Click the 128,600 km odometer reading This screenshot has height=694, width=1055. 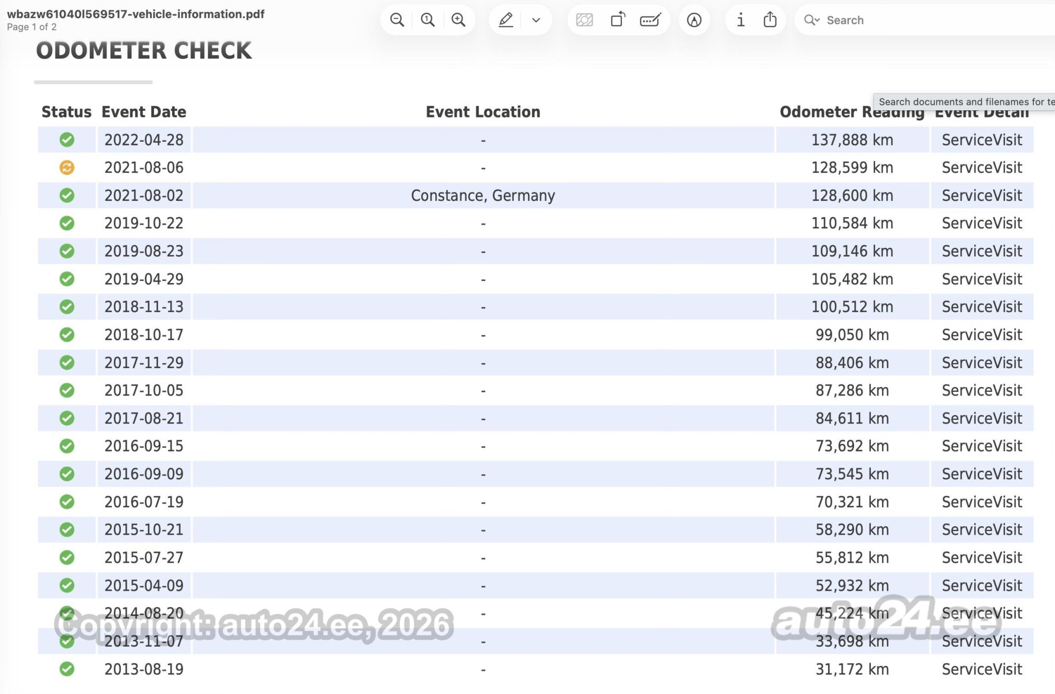[x=852, y=196]
